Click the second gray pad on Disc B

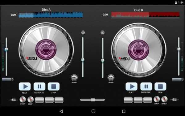click(x=138, y=100)
